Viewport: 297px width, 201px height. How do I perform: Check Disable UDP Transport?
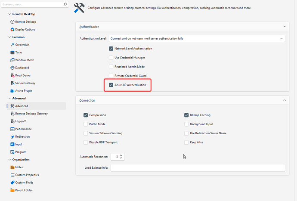[x=86, y=142]
